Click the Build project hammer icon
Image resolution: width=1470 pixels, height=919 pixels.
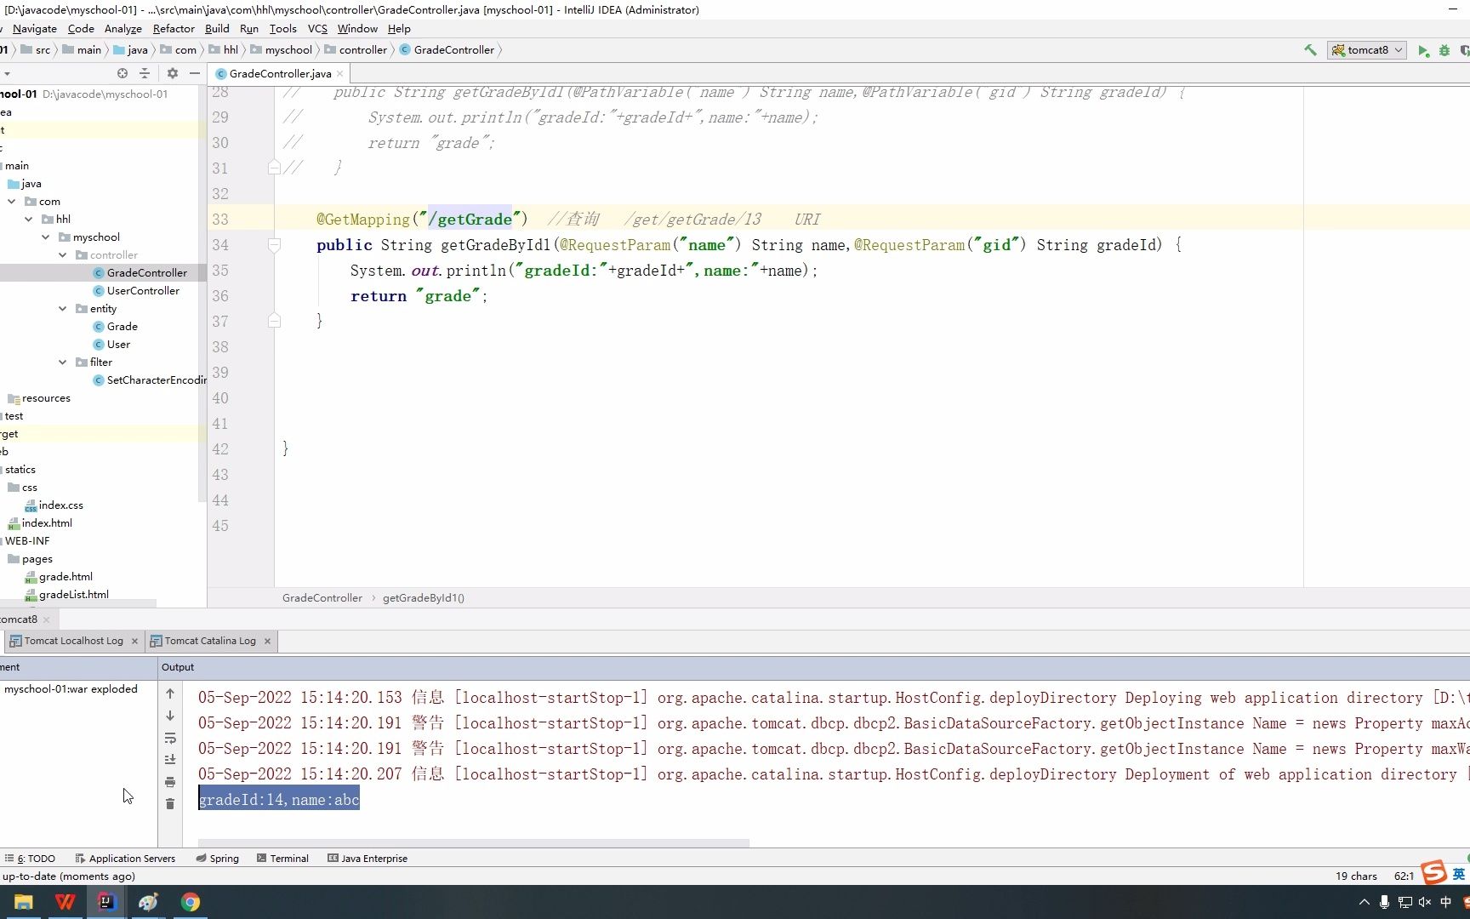point(1310,50)
